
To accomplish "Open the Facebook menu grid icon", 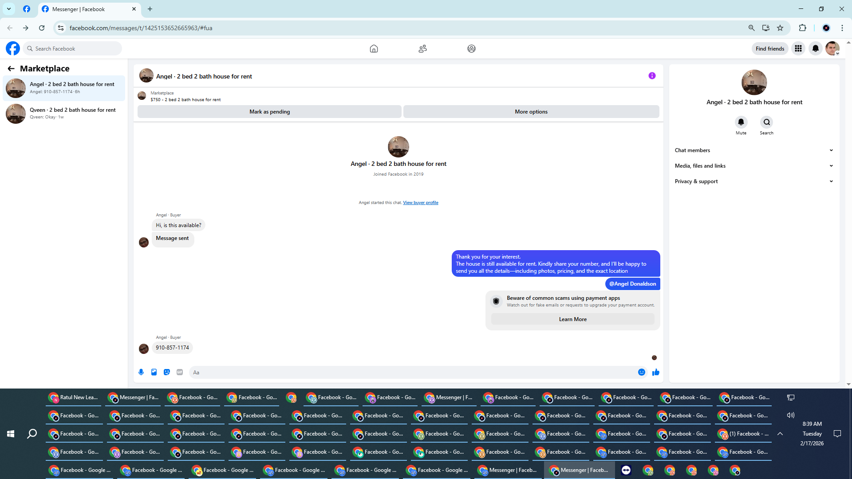I will coord(798,49).
